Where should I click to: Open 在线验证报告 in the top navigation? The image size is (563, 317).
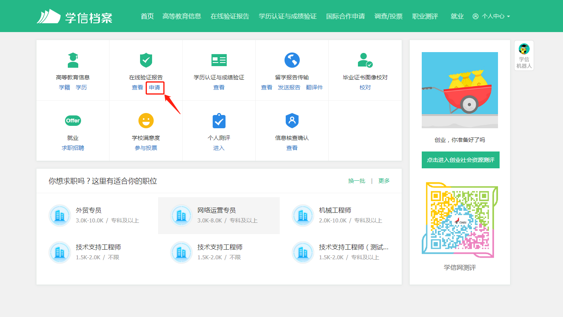(230, 16)
